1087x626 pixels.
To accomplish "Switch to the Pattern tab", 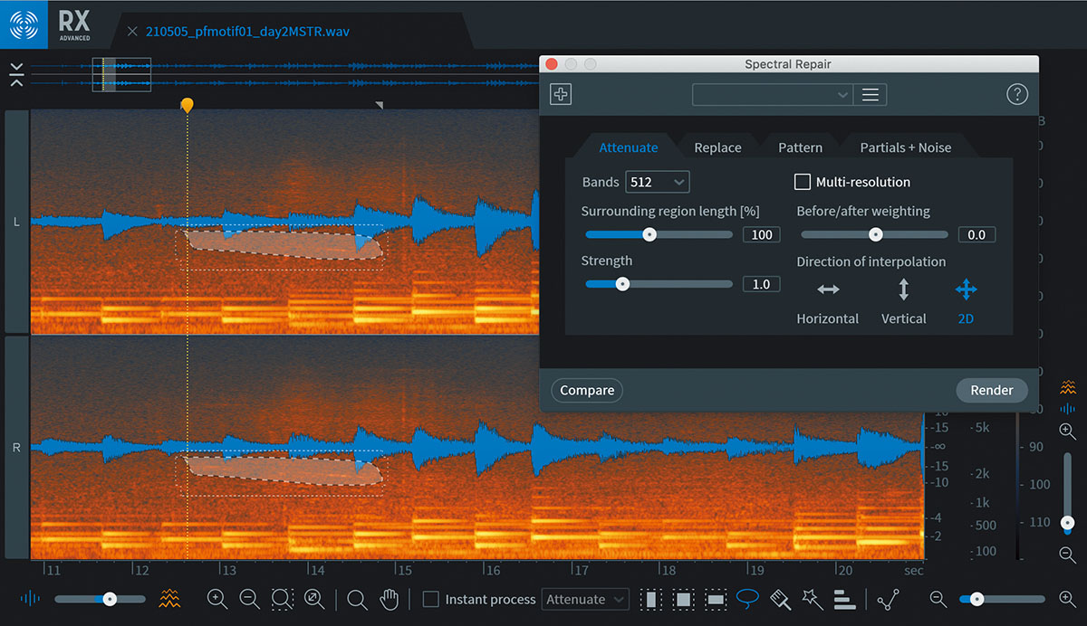I will point(801,147).
